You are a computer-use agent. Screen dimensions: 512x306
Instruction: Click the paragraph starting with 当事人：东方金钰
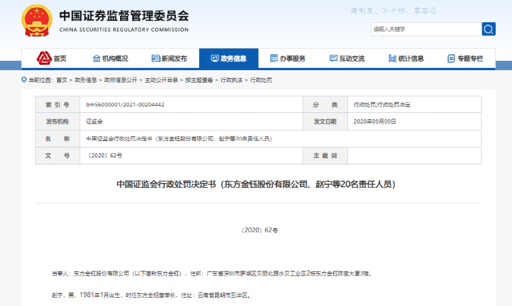pos(212,273)
